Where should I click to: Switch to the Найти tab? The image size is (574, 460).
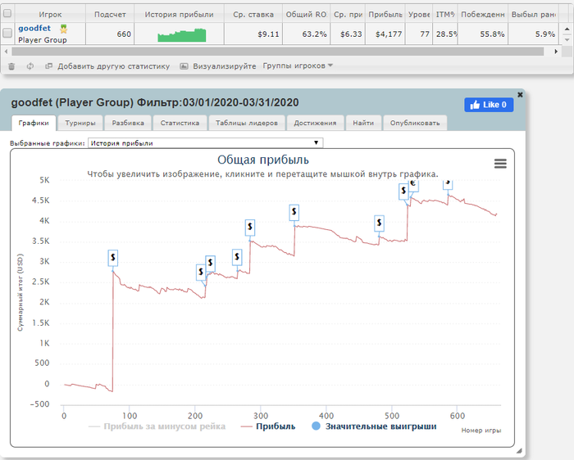pos(363,123)
